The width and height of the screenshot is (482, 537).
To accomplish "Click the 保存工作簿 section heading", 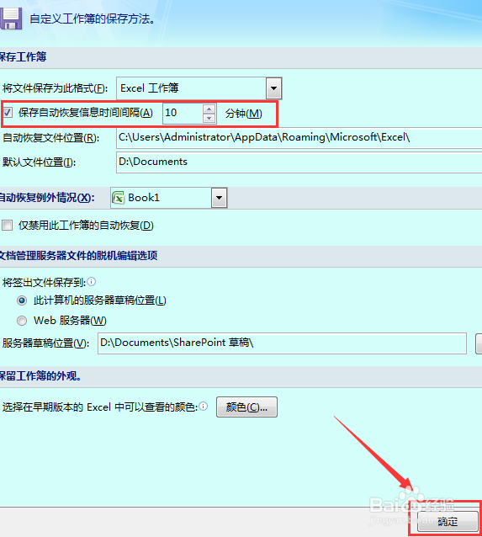I will pos(23,57).
